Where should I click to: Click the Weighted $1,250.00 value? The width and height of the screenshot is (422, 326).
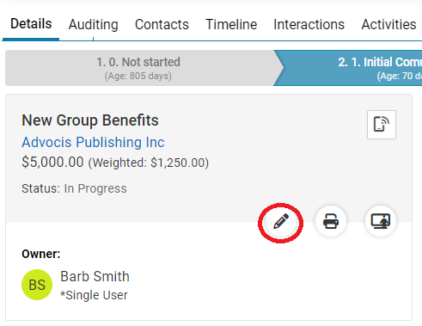149,163
